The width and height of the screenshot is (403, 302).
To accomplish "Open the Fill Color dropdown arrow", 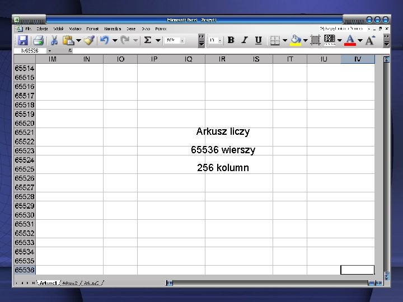I will (x=306, y=40).
